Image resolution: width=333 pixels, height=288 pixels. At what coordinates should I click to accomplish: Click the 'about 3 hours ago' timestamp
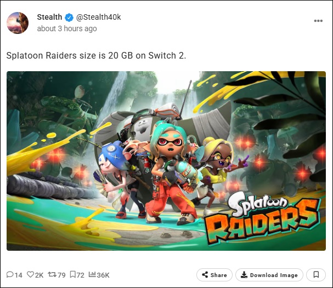[67, 28]
